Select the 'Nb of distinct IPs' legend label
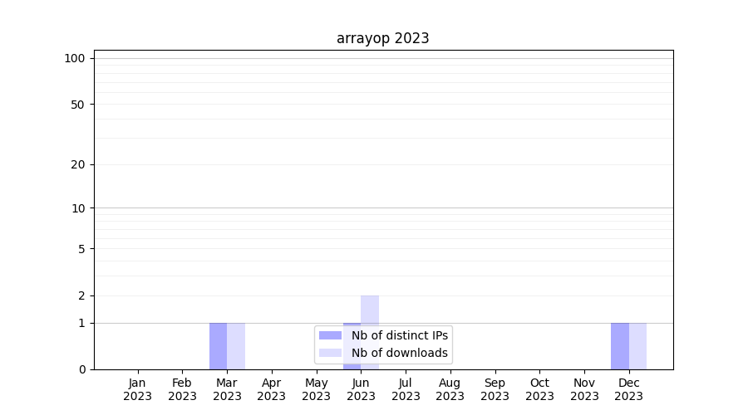748x415 pixels. (399, 335)
